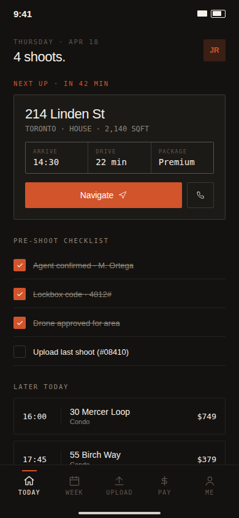Tap the battery indicator in status bar

(x=218, y=14)
